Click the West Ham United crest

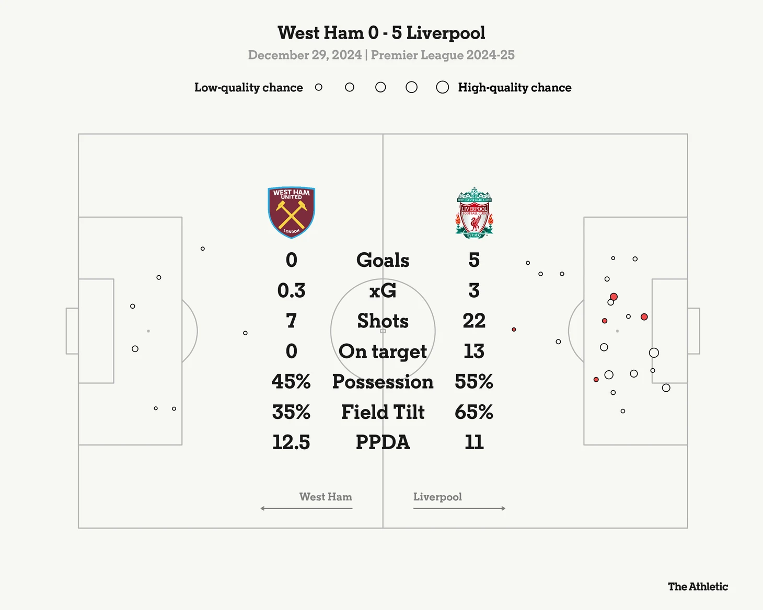pyautogui.click(x=291, y=213)
